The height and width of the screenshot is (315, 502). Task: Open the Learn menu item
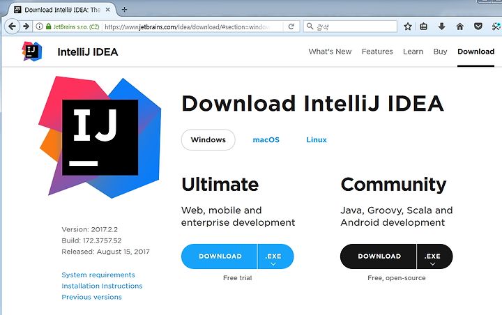coord(413,52)
